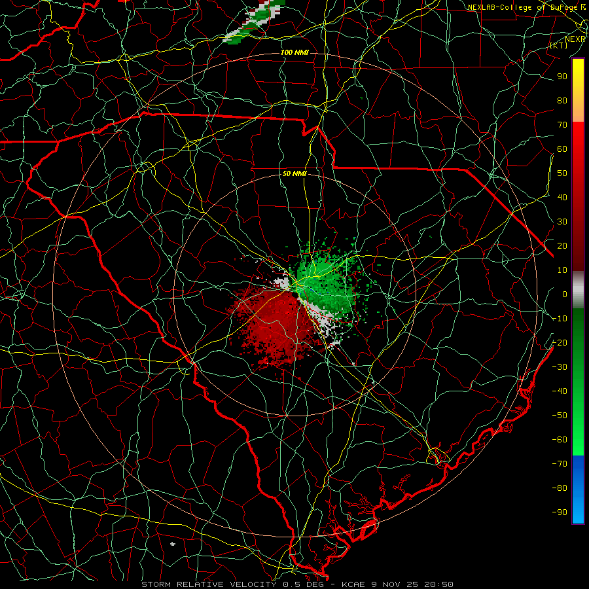Click the '20' velocity legend label
589x589 pixels.
tap(562, 245)
